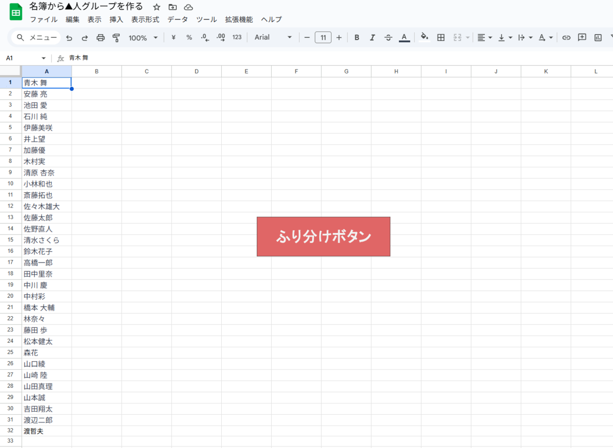Increase decimal places
This screenshot has width=613, height=448.
point(221,37)
